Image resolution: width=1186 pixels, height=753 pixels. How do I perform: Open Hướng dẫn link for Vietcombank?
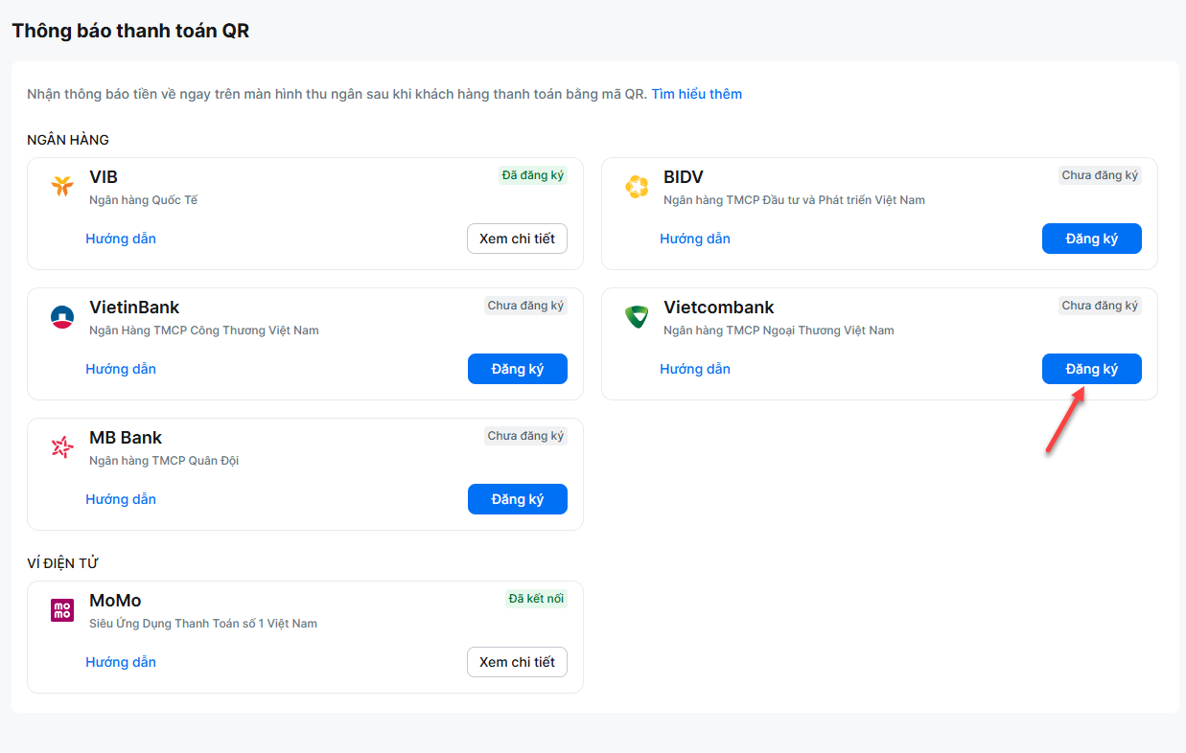tap(695, 369)
